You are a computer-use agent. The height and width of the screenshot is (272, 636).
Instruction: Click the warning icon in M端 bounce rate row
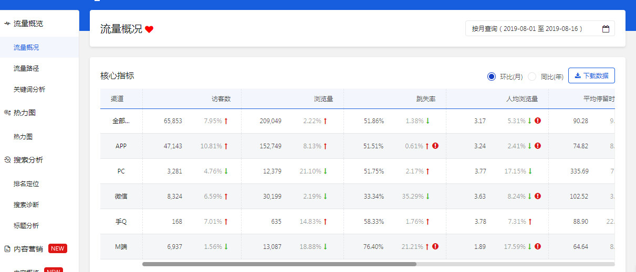tap(435, 247)
